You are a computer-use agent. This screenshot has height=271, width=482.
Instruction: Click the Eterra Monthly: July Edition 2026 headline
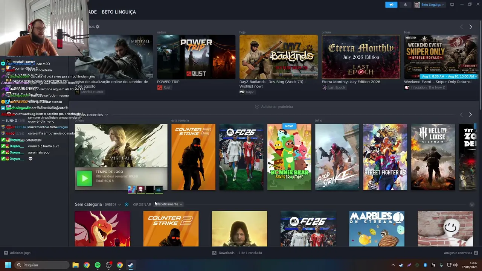[351, 82]
